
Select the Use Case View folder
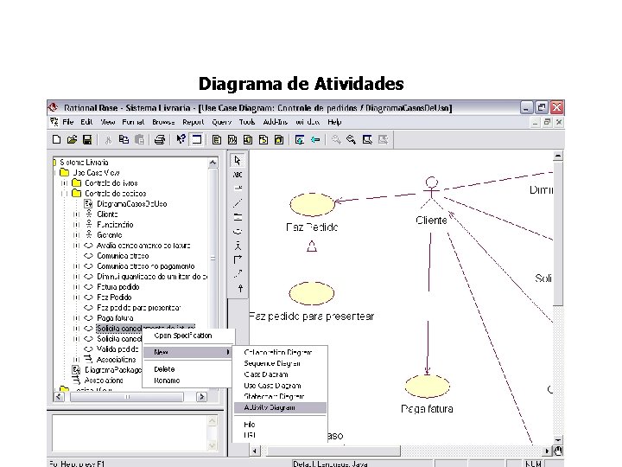point(96,173)
